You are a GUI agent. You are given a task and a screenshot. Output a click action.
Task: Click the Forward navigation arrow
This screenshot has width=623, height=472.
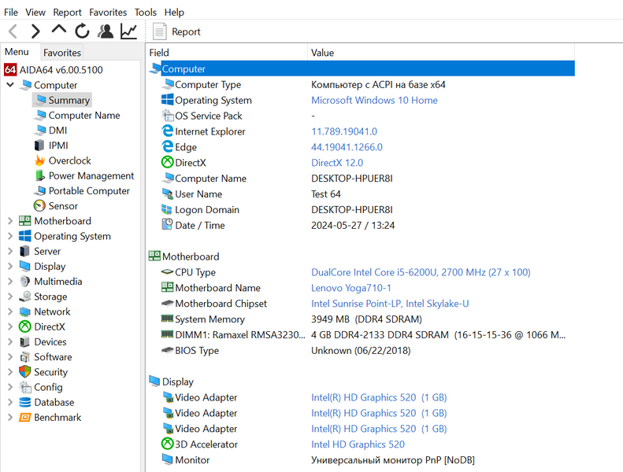tap(35, 31)
